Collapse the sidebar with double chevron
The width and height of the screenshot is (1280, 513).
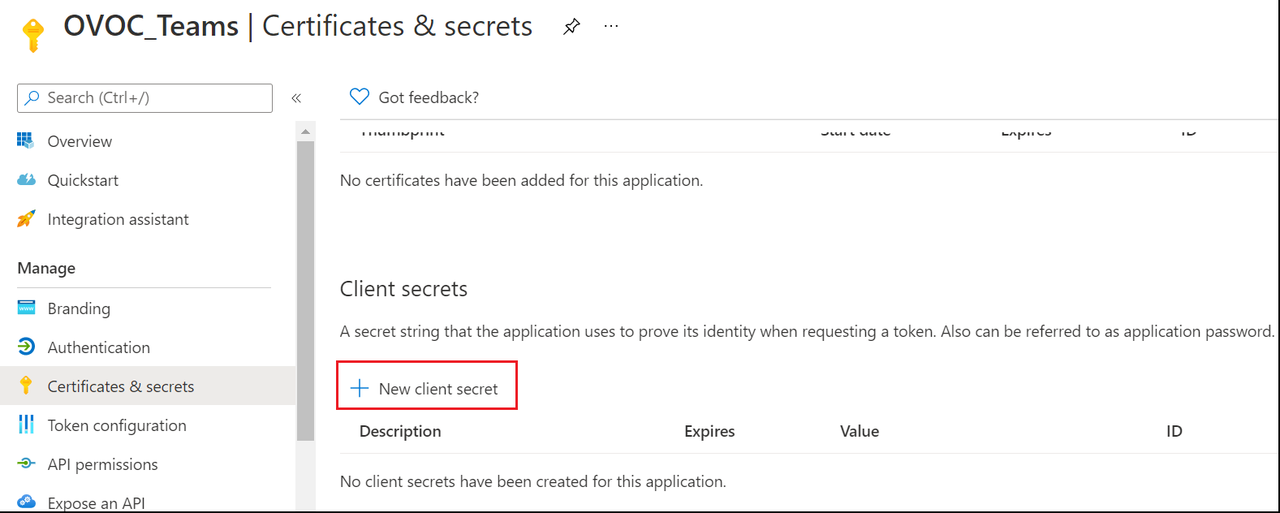(296, 98)
